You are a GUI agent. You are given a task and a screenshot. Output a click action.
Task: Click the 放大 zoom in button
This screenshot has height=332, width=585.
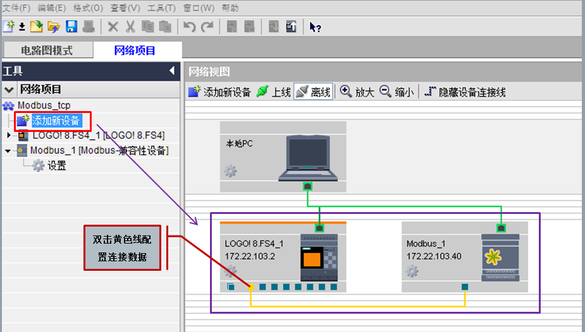(x=357, y=92)
